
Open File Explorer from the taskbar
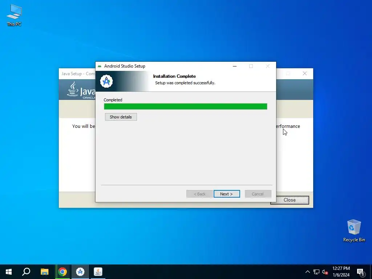(44, 272)
